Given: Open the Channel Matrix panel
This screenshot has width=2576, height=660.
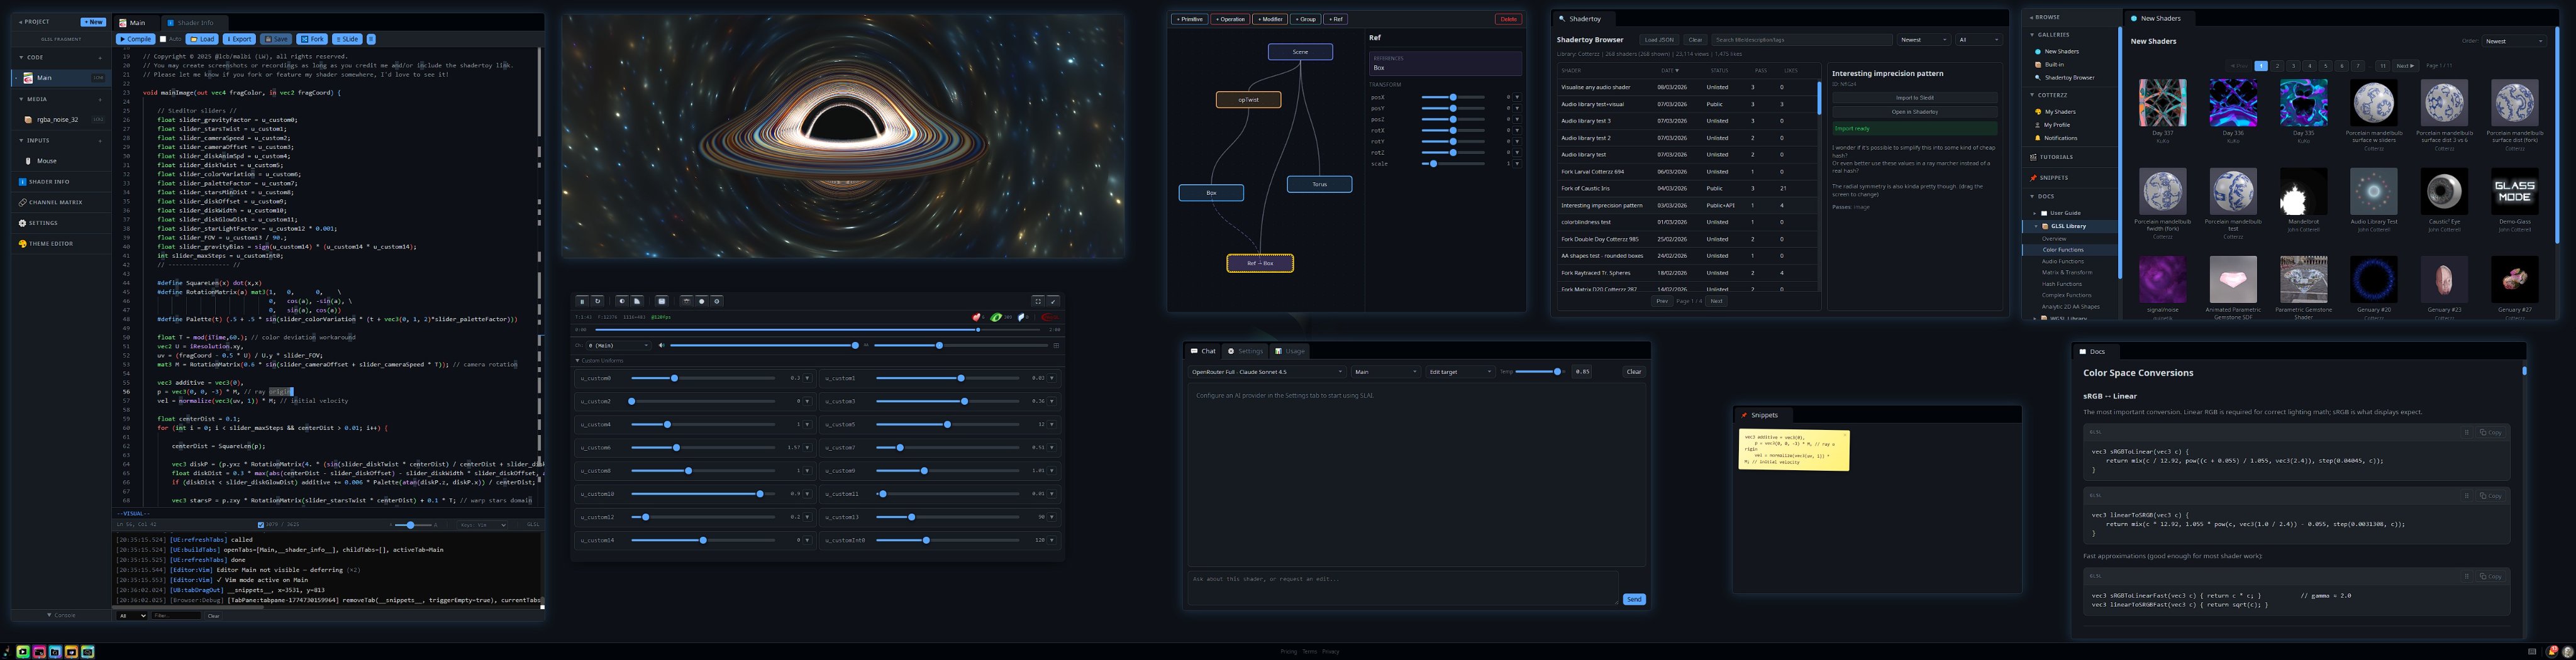Looking at the screenshot, I should pos(60,203).
